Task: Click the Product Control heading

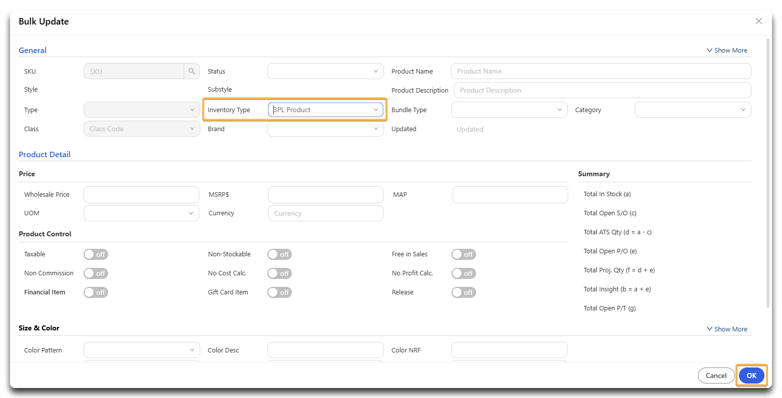Action: coord(45,234)
